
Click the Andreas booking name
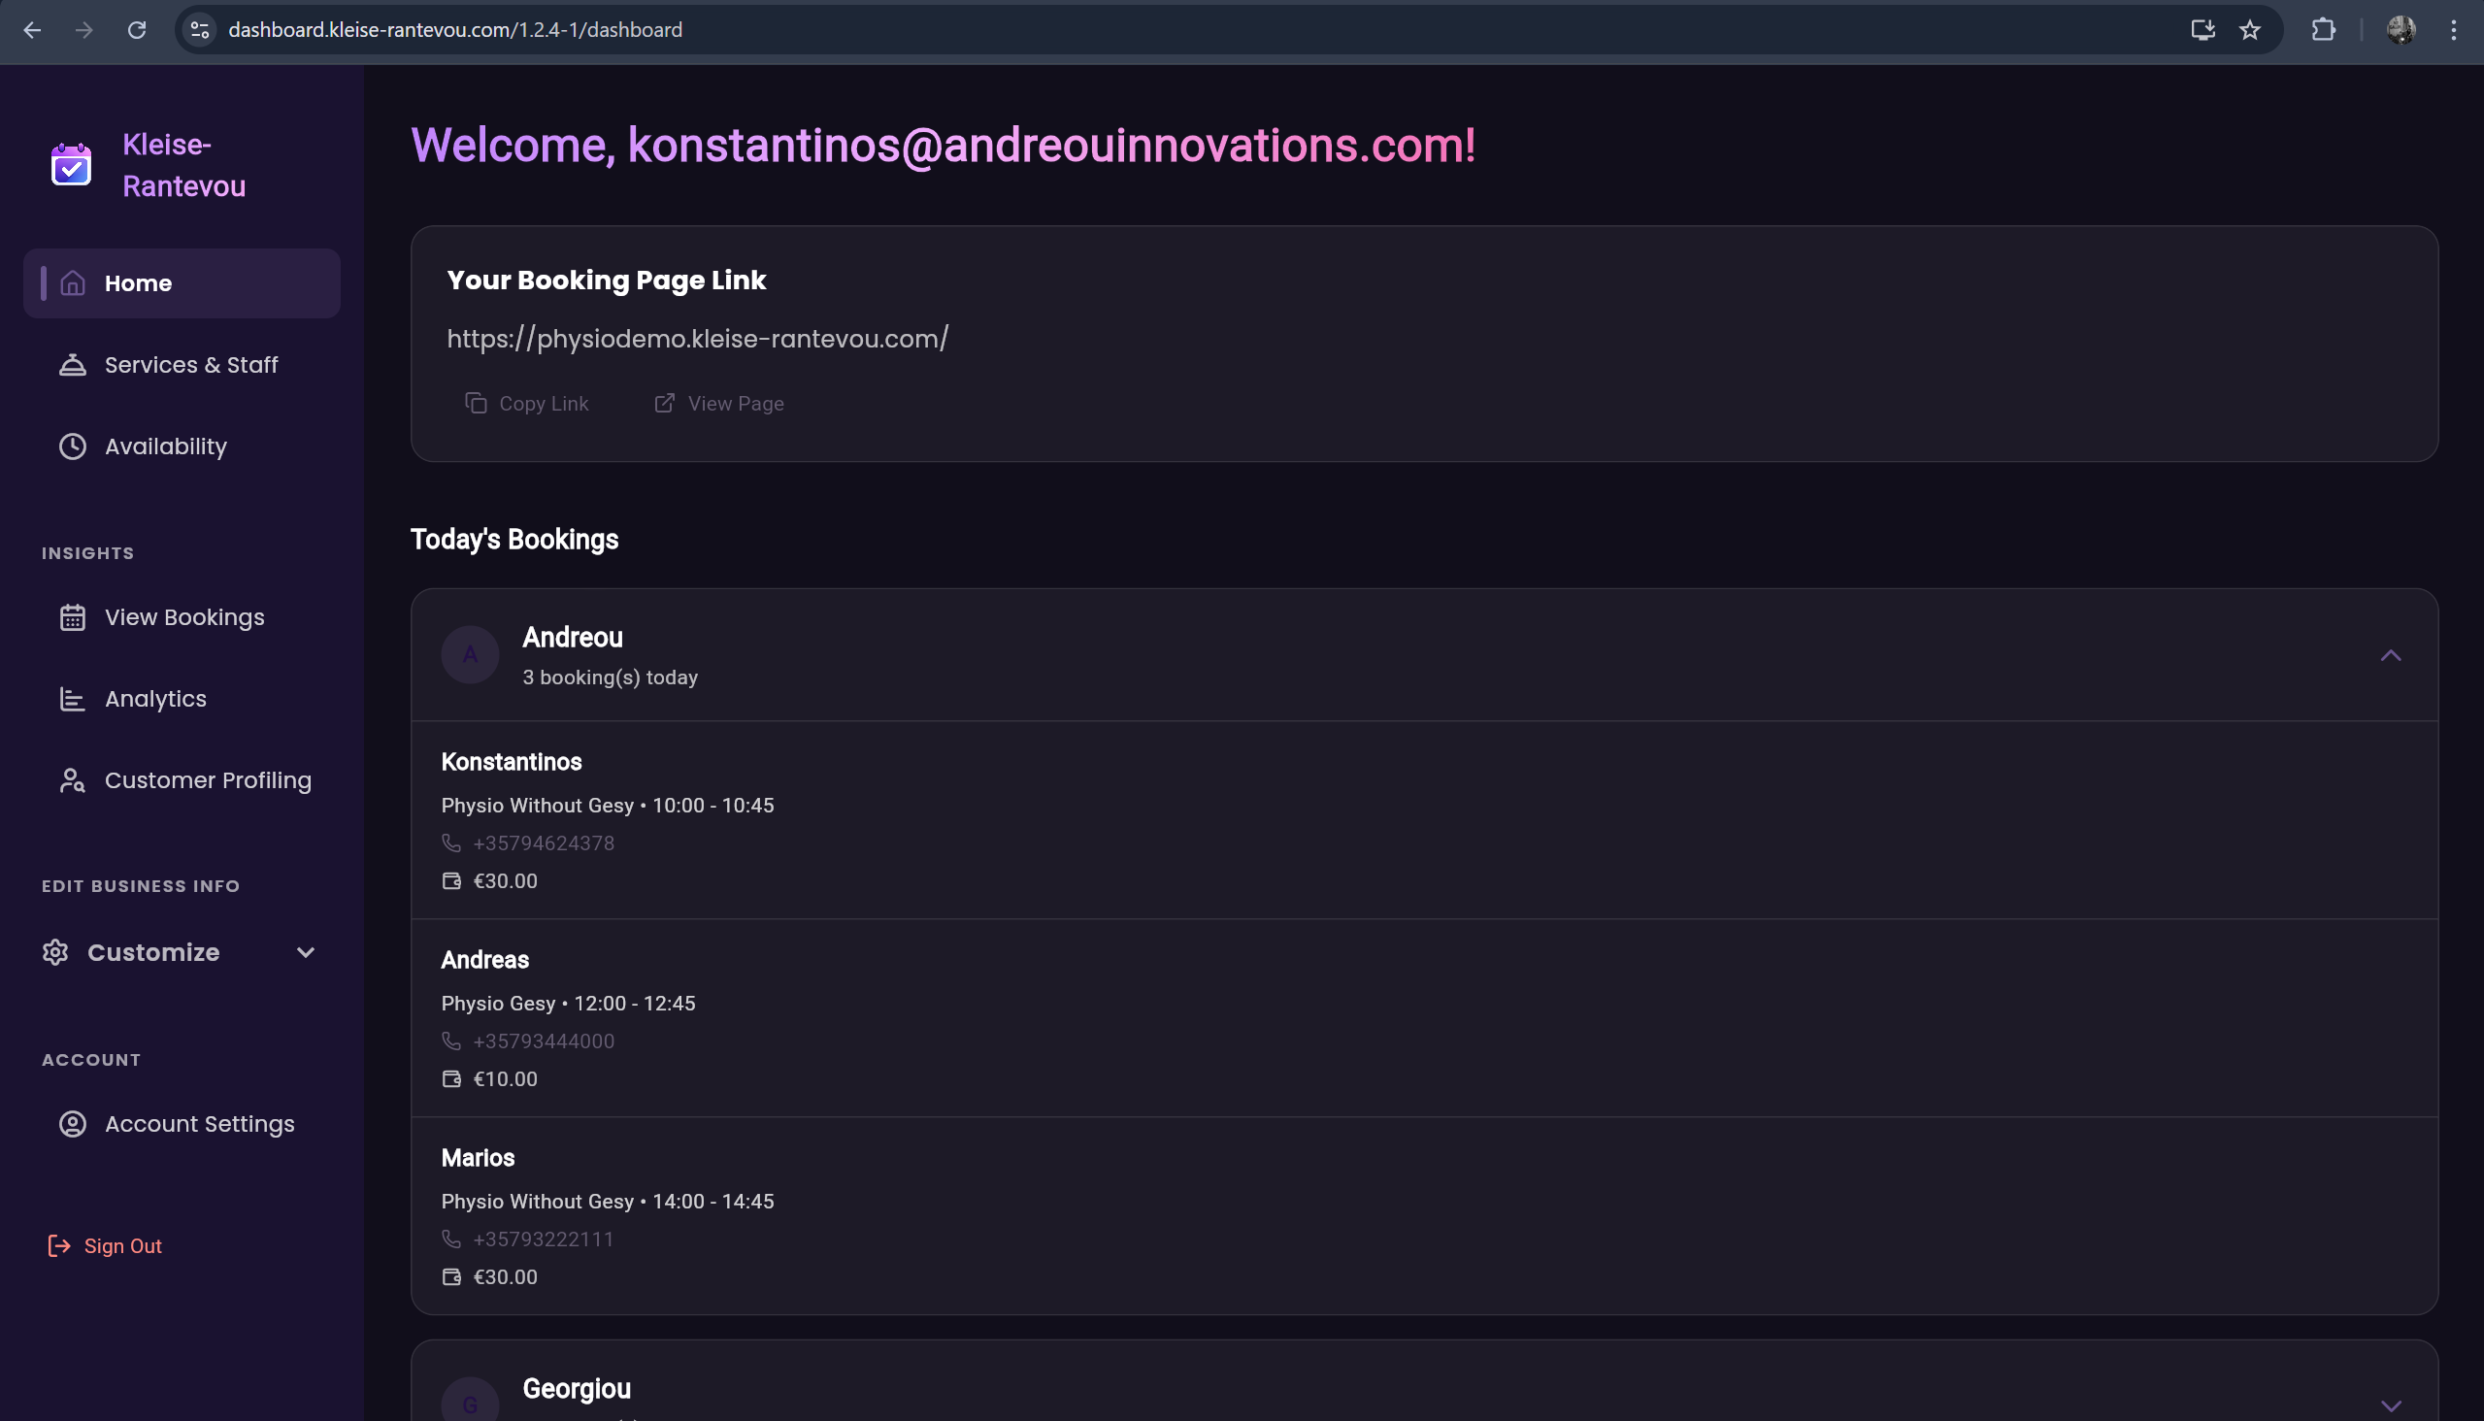click(485, 960)
